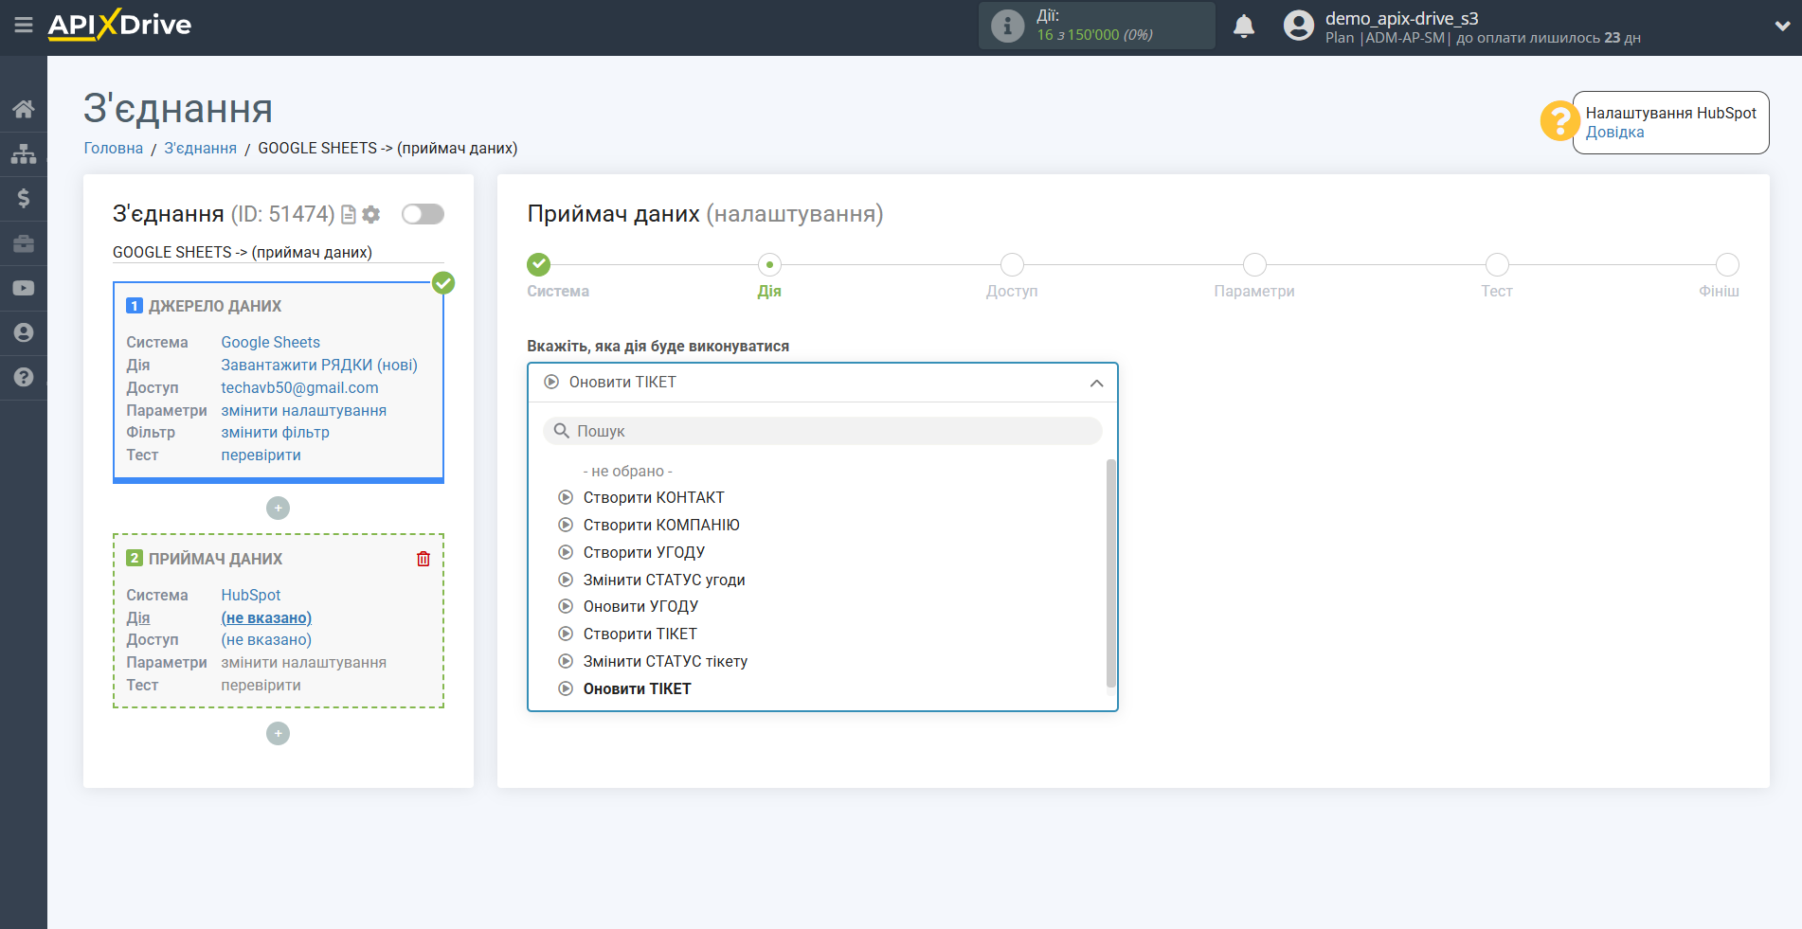Expand the account menu chevron
Image resolution: width=1802 pixels, height=929 pixels.
click(1782, 27)
